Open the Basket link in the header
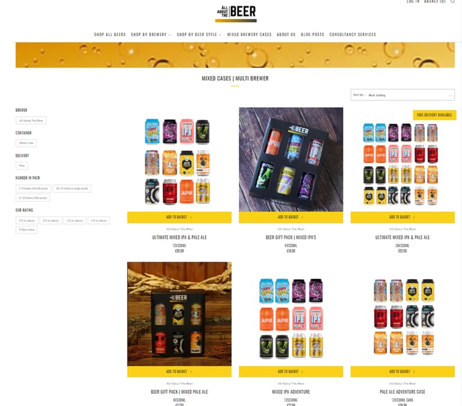The width and height of the screenshot is (462, 406). 434,1
